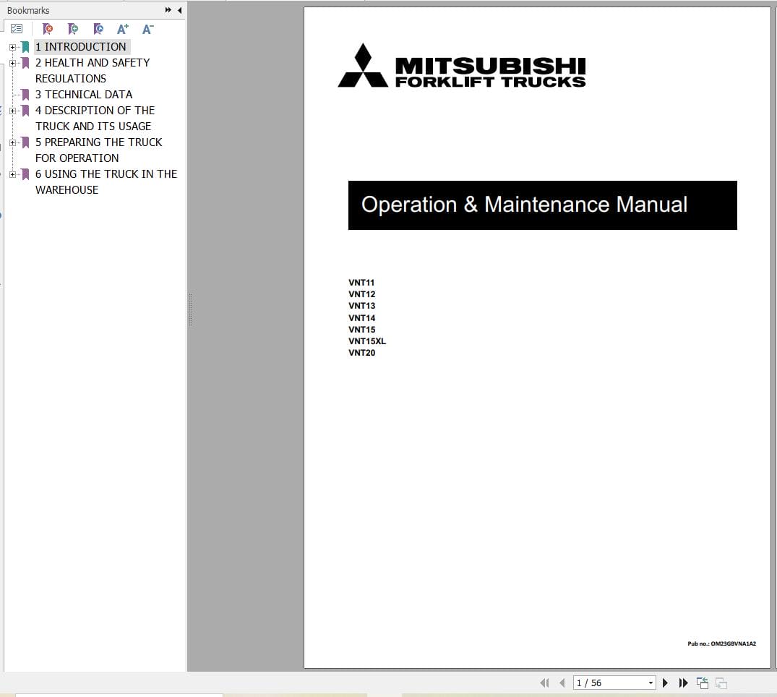Jump to the last page
777x697 pixels.
tap(683, 682)
